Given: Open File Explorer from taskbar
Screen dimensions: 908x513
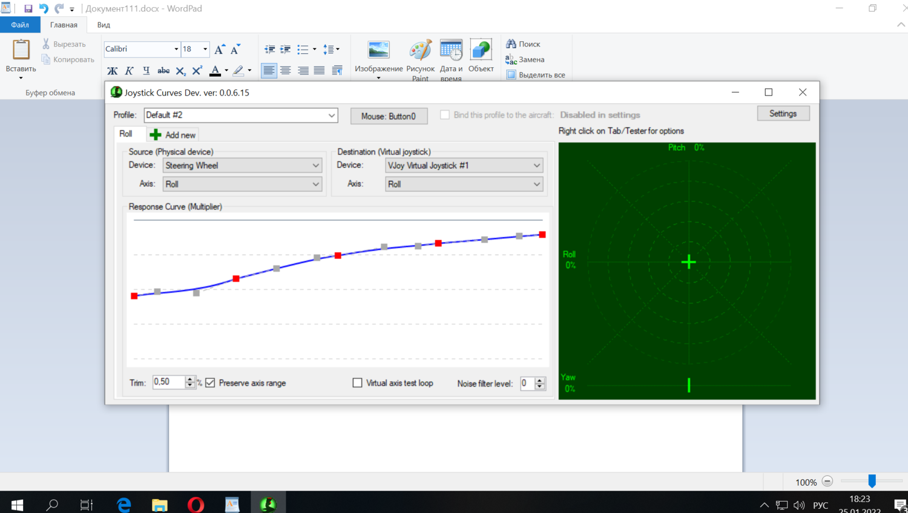Looking at the screenshot, I should tap(159, 504).
